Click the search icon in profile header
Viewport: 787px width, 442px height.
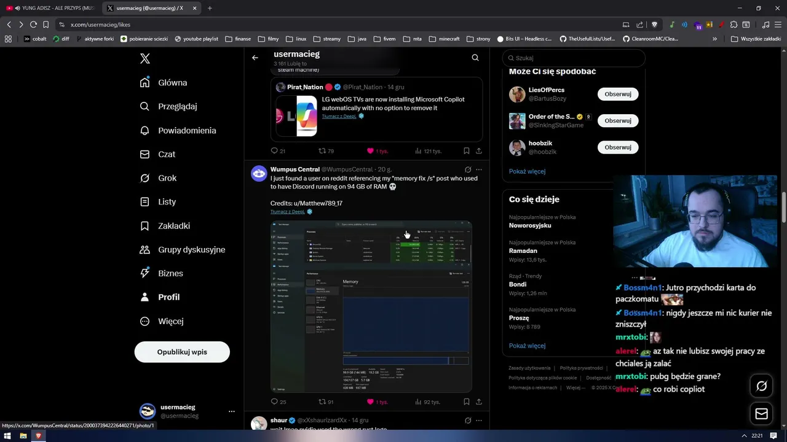point(475,58)
